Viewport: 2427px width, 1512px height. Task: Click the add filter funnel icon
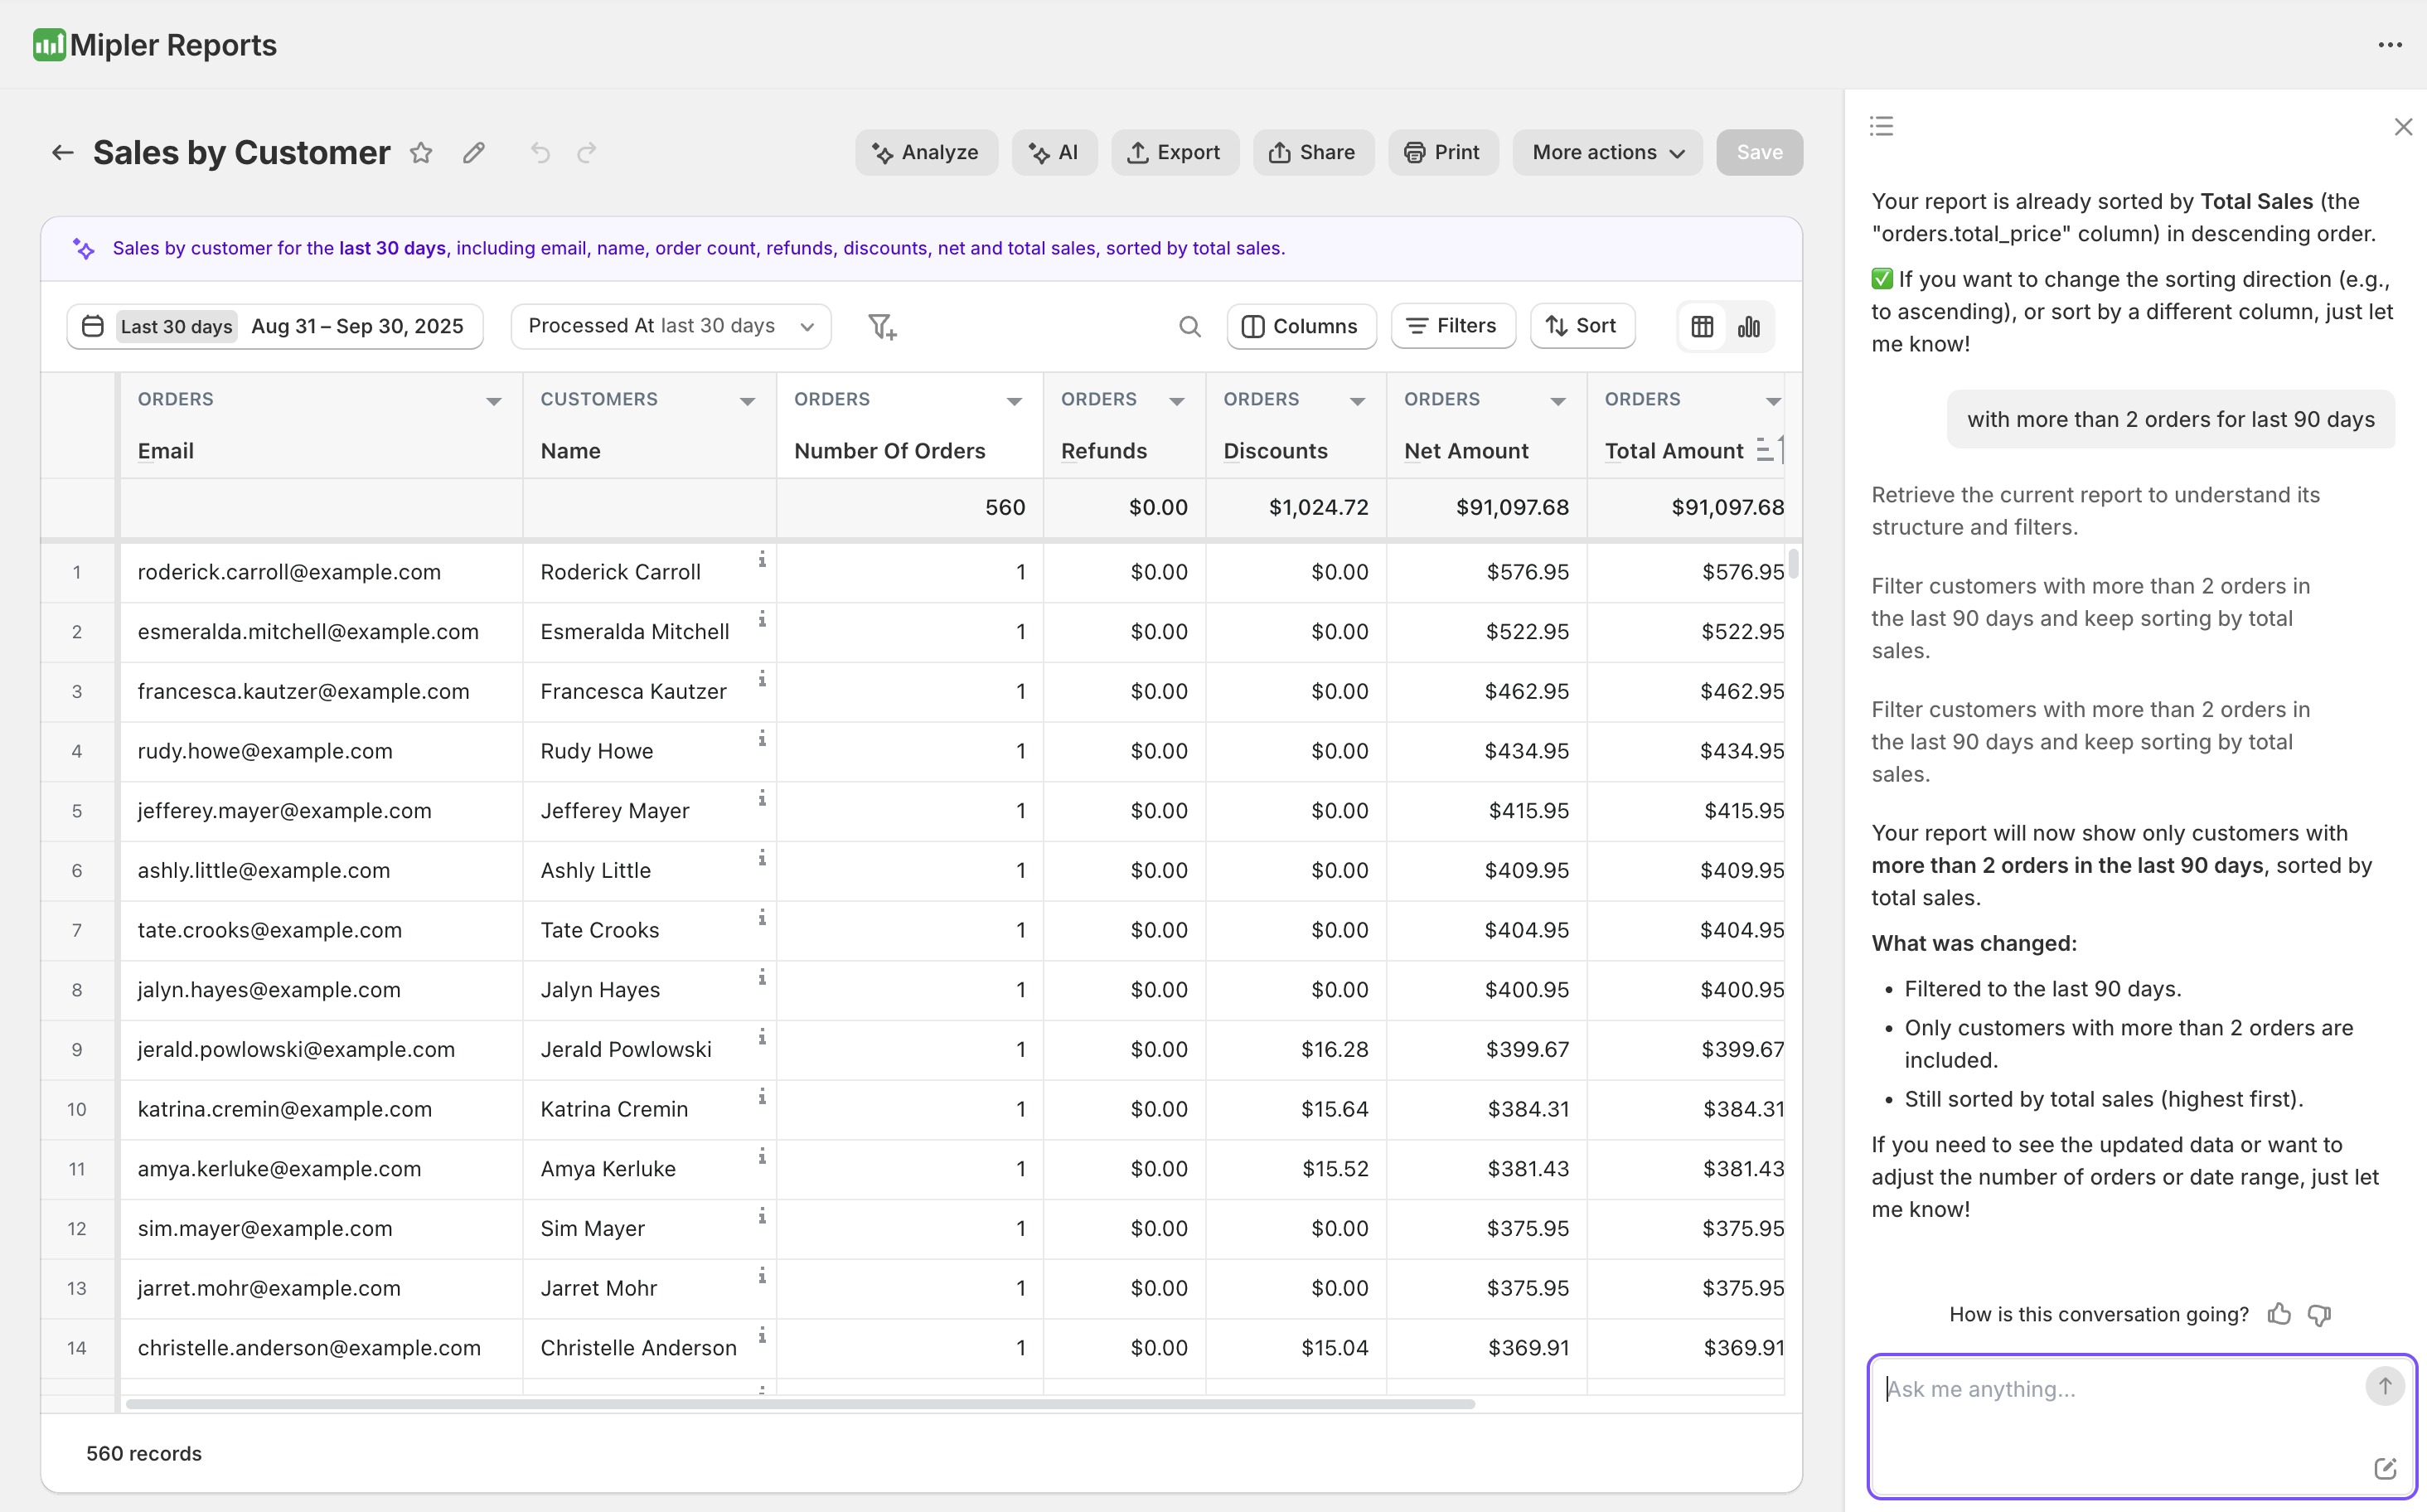tap(882, 327)
